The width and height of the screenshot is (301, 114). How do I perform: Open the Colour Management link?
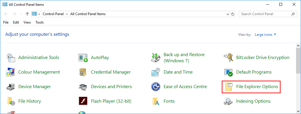click(x=39, y=72)
